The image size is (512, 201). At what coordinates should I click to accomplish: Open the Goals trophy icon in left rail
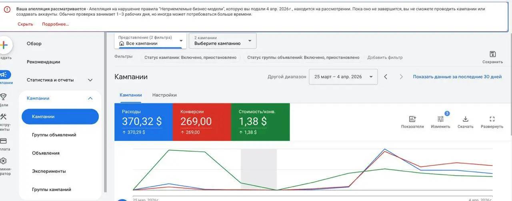pyautogui.click(x=4, y=96)
